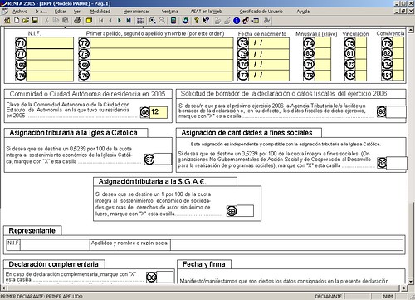Click the Cut scissors toolbar icon

pyautogui.click(x=46, y=21)
